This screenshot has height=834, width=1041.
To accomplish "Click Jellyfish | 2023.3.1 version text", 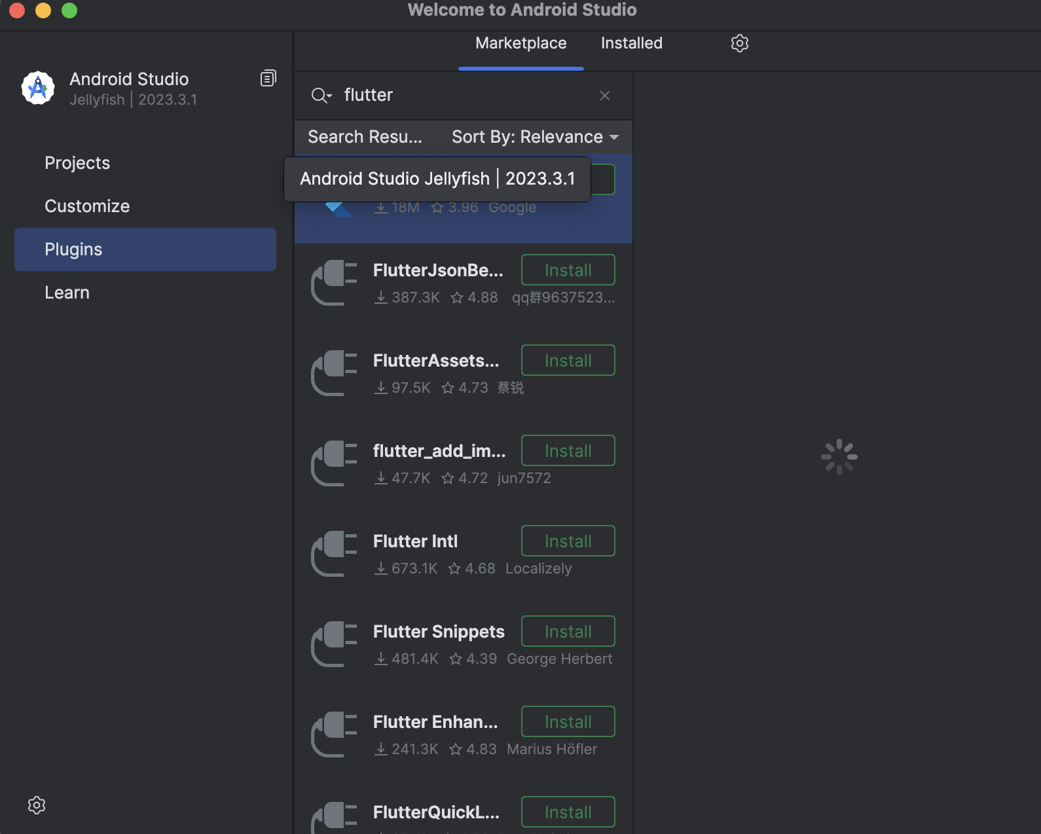I will pyautogui.click(x=134, y=100).
